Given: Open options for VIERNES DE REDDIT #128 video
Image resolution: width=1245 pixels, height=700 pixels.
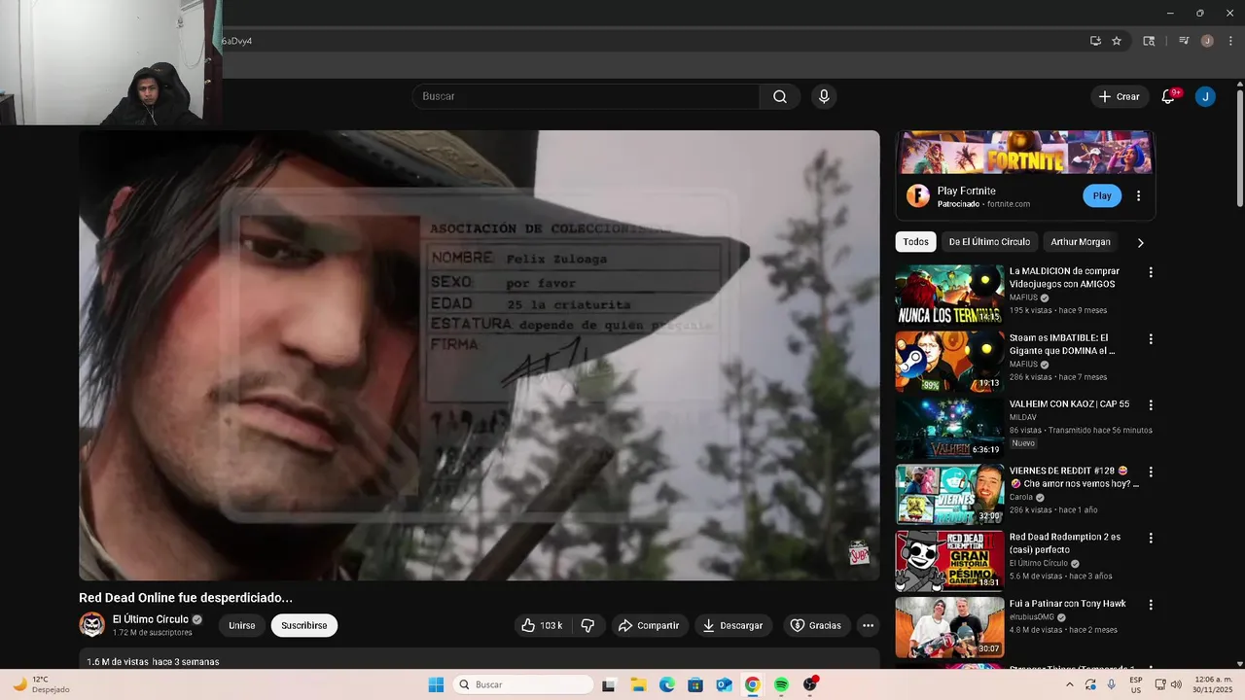Looking at the screenshot, I should click(x=1151, y=472).
